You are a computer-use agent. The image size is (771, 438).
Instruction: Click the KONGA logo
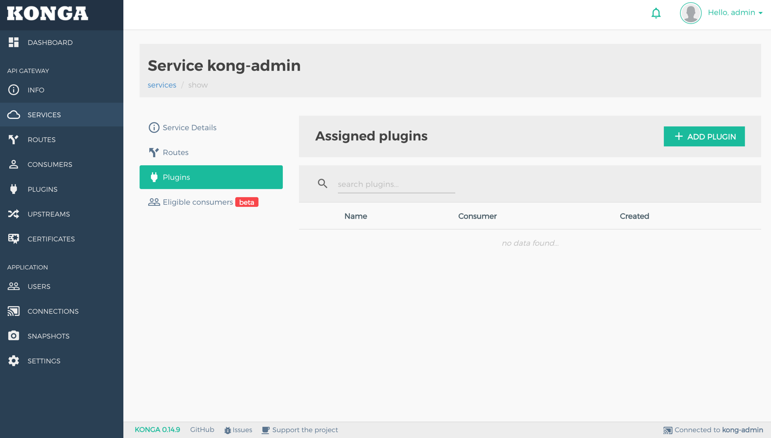pyautogui.click(x=48, y=14)
